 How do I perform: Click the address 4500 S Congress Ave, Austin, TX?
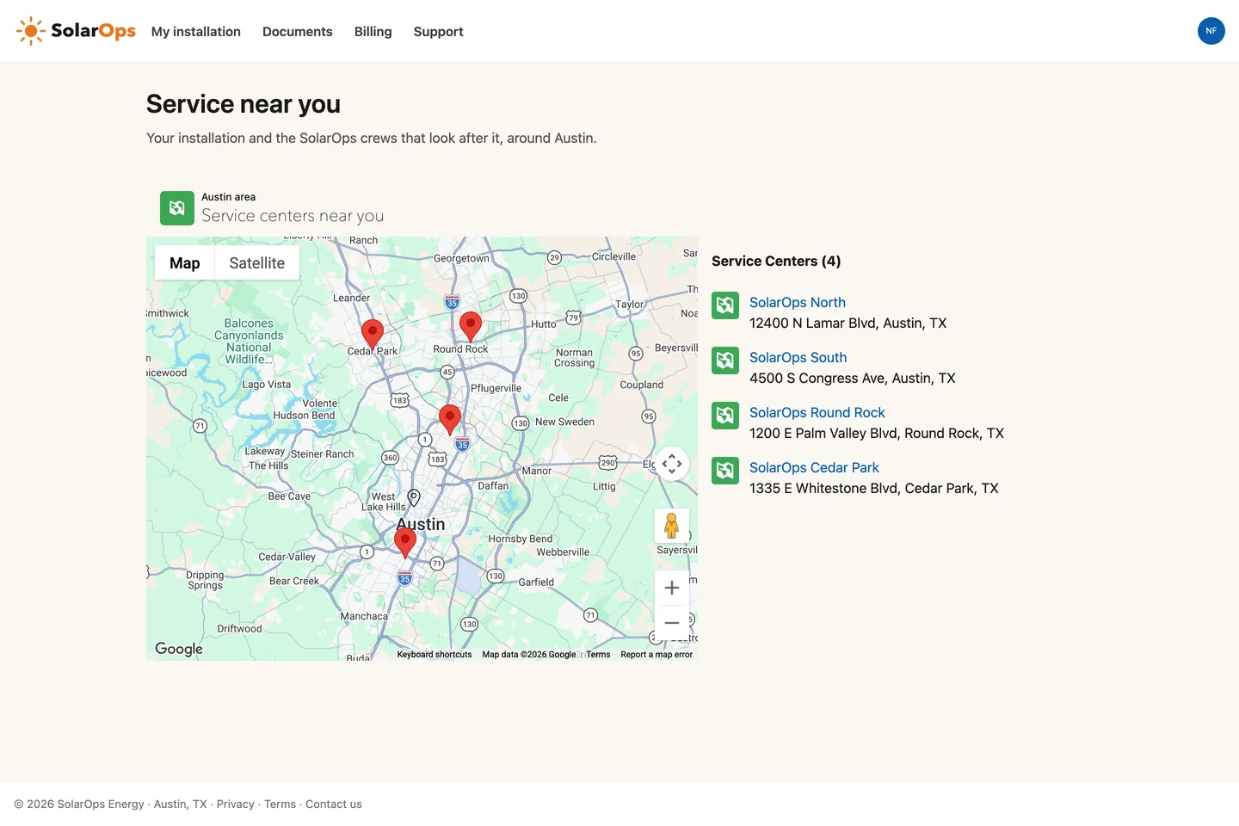[853, 379]
